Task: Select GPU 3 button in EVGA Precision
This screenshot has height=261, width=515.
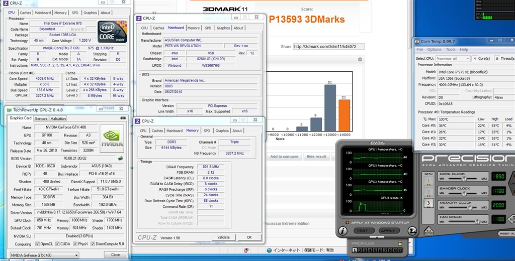Action: [x=428, y=203]
